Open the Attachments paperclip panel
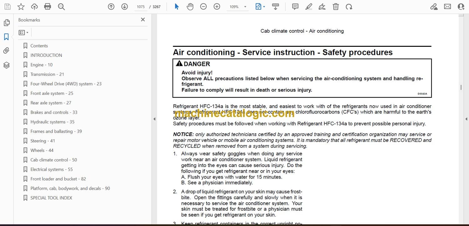 tap(7, 51)
